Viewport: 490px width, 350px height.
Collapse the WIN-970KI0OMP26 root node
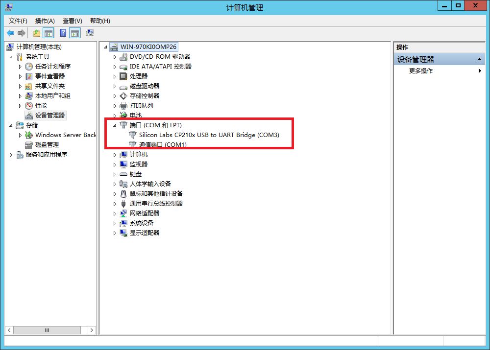click(x=105, y=47)
